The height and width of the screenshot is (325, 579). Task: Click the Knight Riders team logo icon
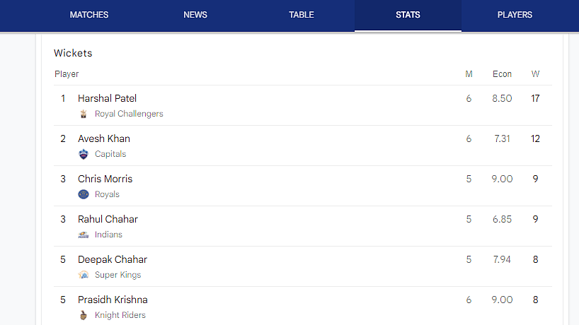coord(84,315)
